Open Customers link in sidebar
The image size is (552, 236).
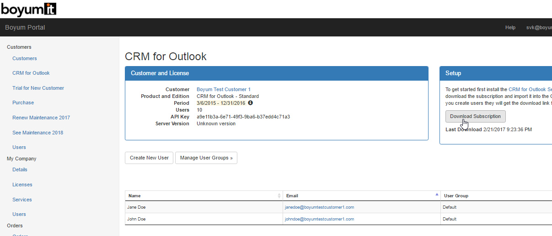[x=25, y=58]
